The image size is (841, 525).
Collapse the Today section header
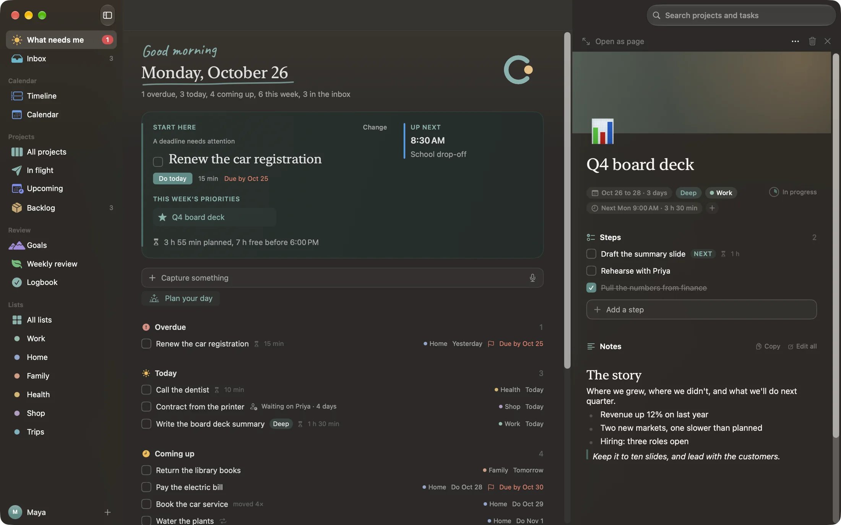pos(342,373)
